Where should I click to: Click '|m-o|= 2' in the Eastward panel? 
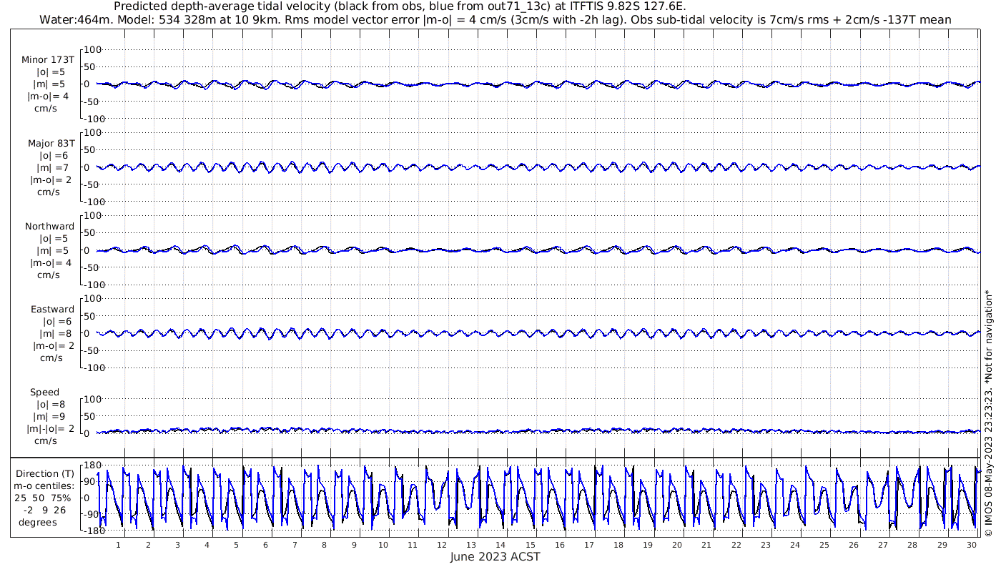coord(54,346)
